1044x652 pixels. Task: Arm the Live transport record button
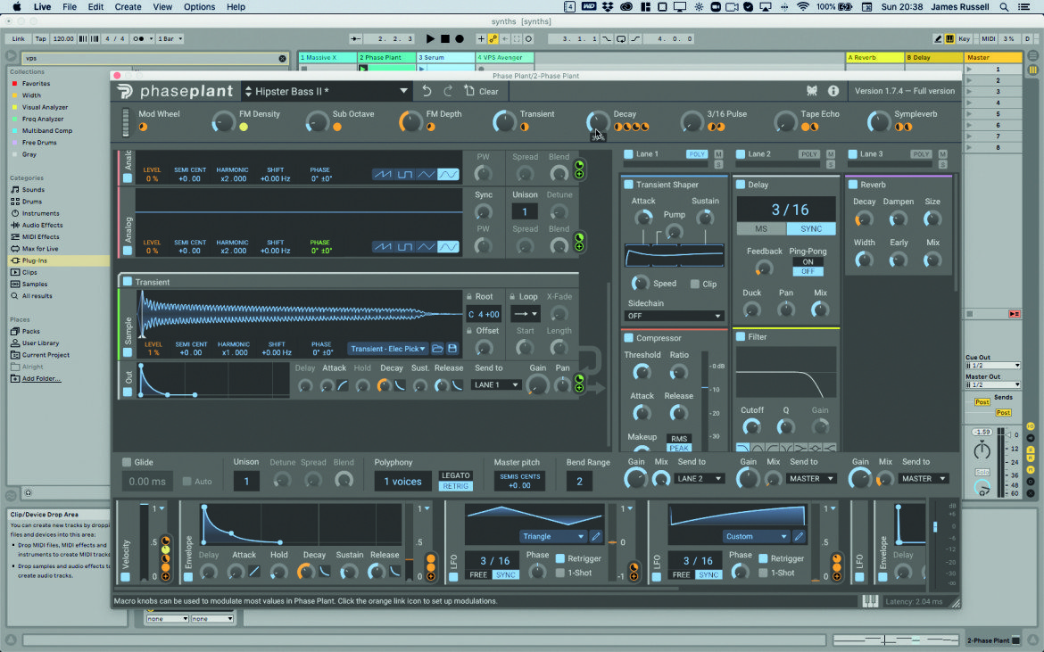[x=460, y=38]
